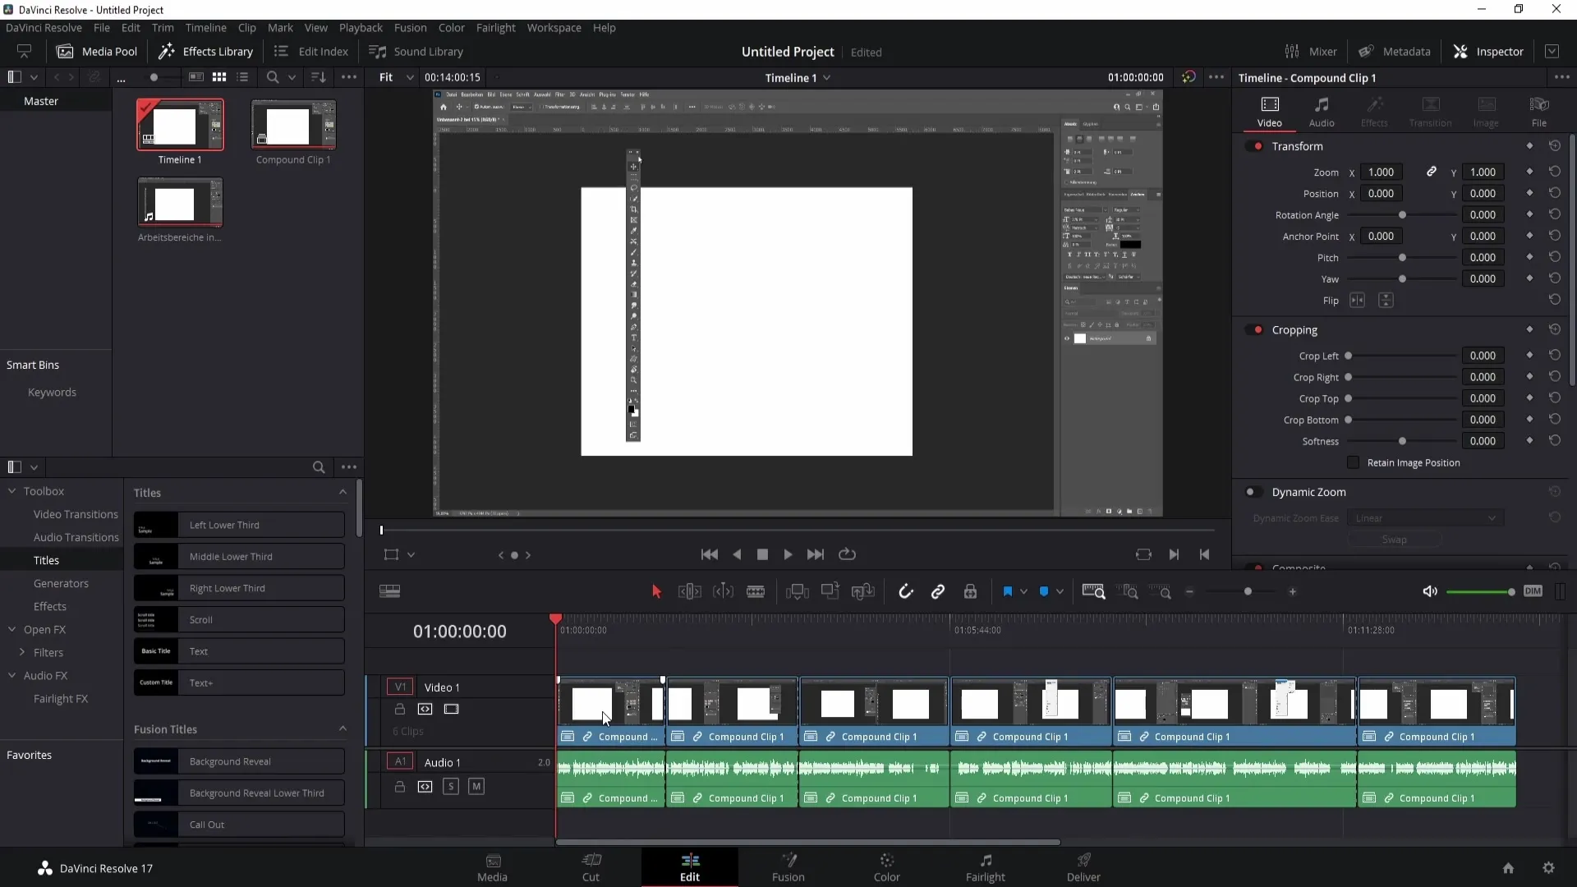1577x887 pixels.
Task: Open the Playback menu
Action: (361, 27)
